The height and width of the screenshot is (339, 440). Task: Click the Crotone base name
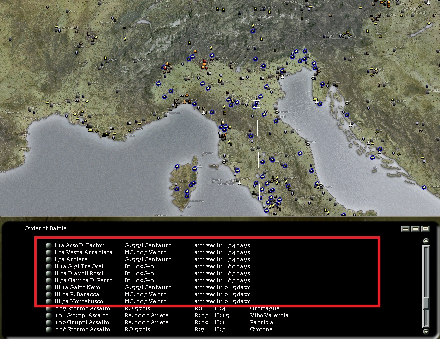click(x=261, y=329)
